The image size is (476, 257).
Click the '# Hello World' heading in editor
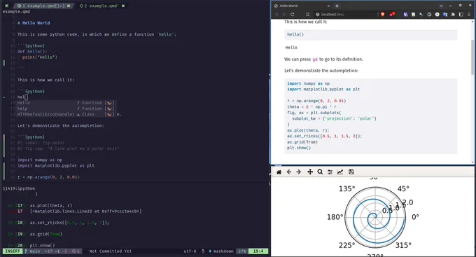(34, 23)
